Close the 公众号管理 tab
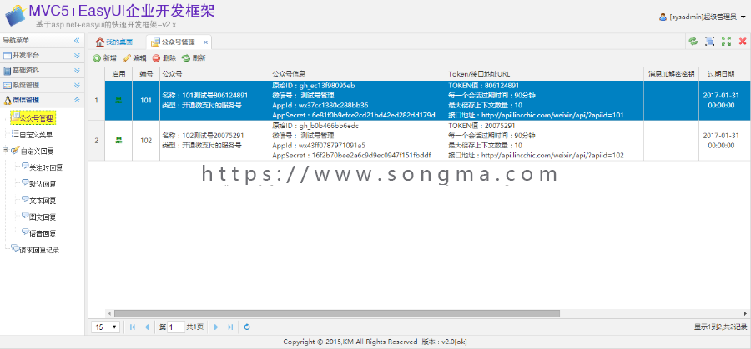 pyautogui.click(x=206, y=42)
